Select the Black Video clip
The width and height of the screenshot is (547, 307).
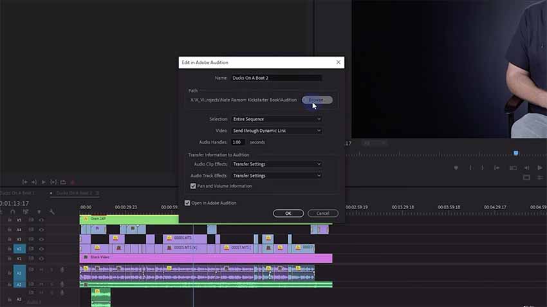pyautogui.click(x=206, y=258)
